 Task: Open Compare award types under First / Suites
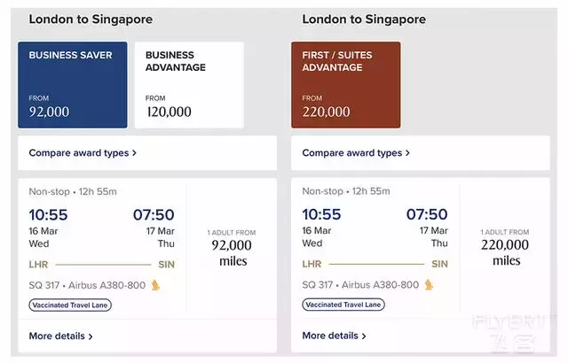[356, 153]
